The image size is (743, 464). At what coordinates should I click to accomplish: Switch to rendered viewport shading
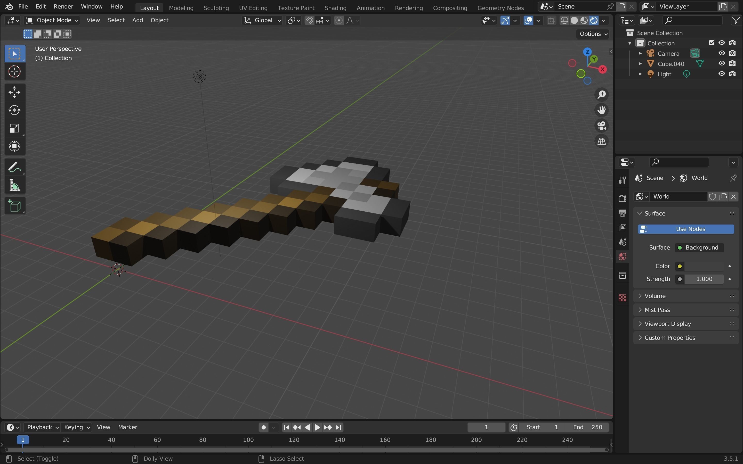594,20
